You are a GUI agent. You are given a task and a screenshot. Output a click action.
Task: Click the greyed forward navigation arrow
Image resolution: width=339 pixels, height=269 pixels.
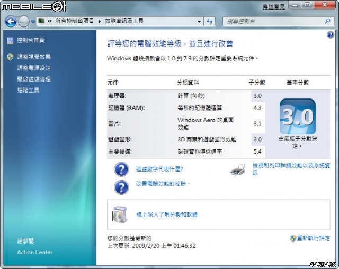click(x=23, y=22)
